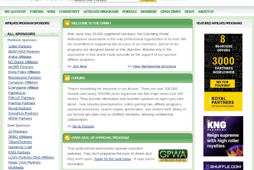Viewport: 254px width, 170px height.
Task: Click the yellow Search button
Action: point(148,1)
